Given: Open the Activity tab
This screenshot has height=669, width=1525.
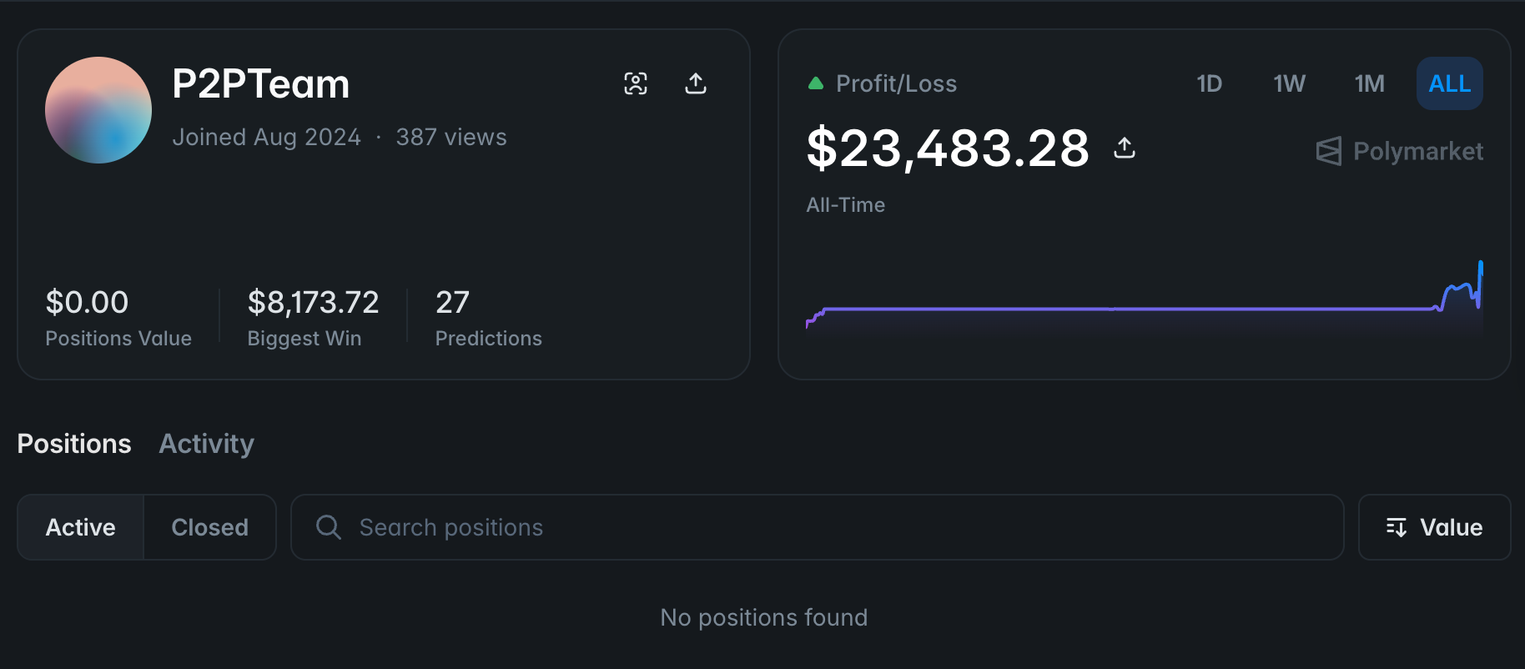Looking at the screenshot, I should coord(205,444).
